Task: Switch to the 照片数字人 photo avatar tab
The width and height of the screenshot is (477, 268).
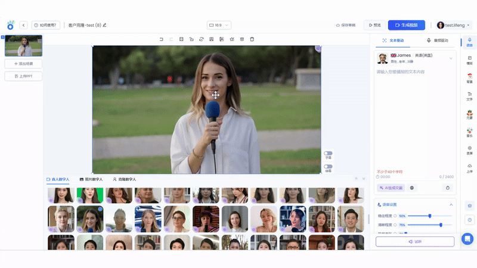Action: (x=91, y=179)
